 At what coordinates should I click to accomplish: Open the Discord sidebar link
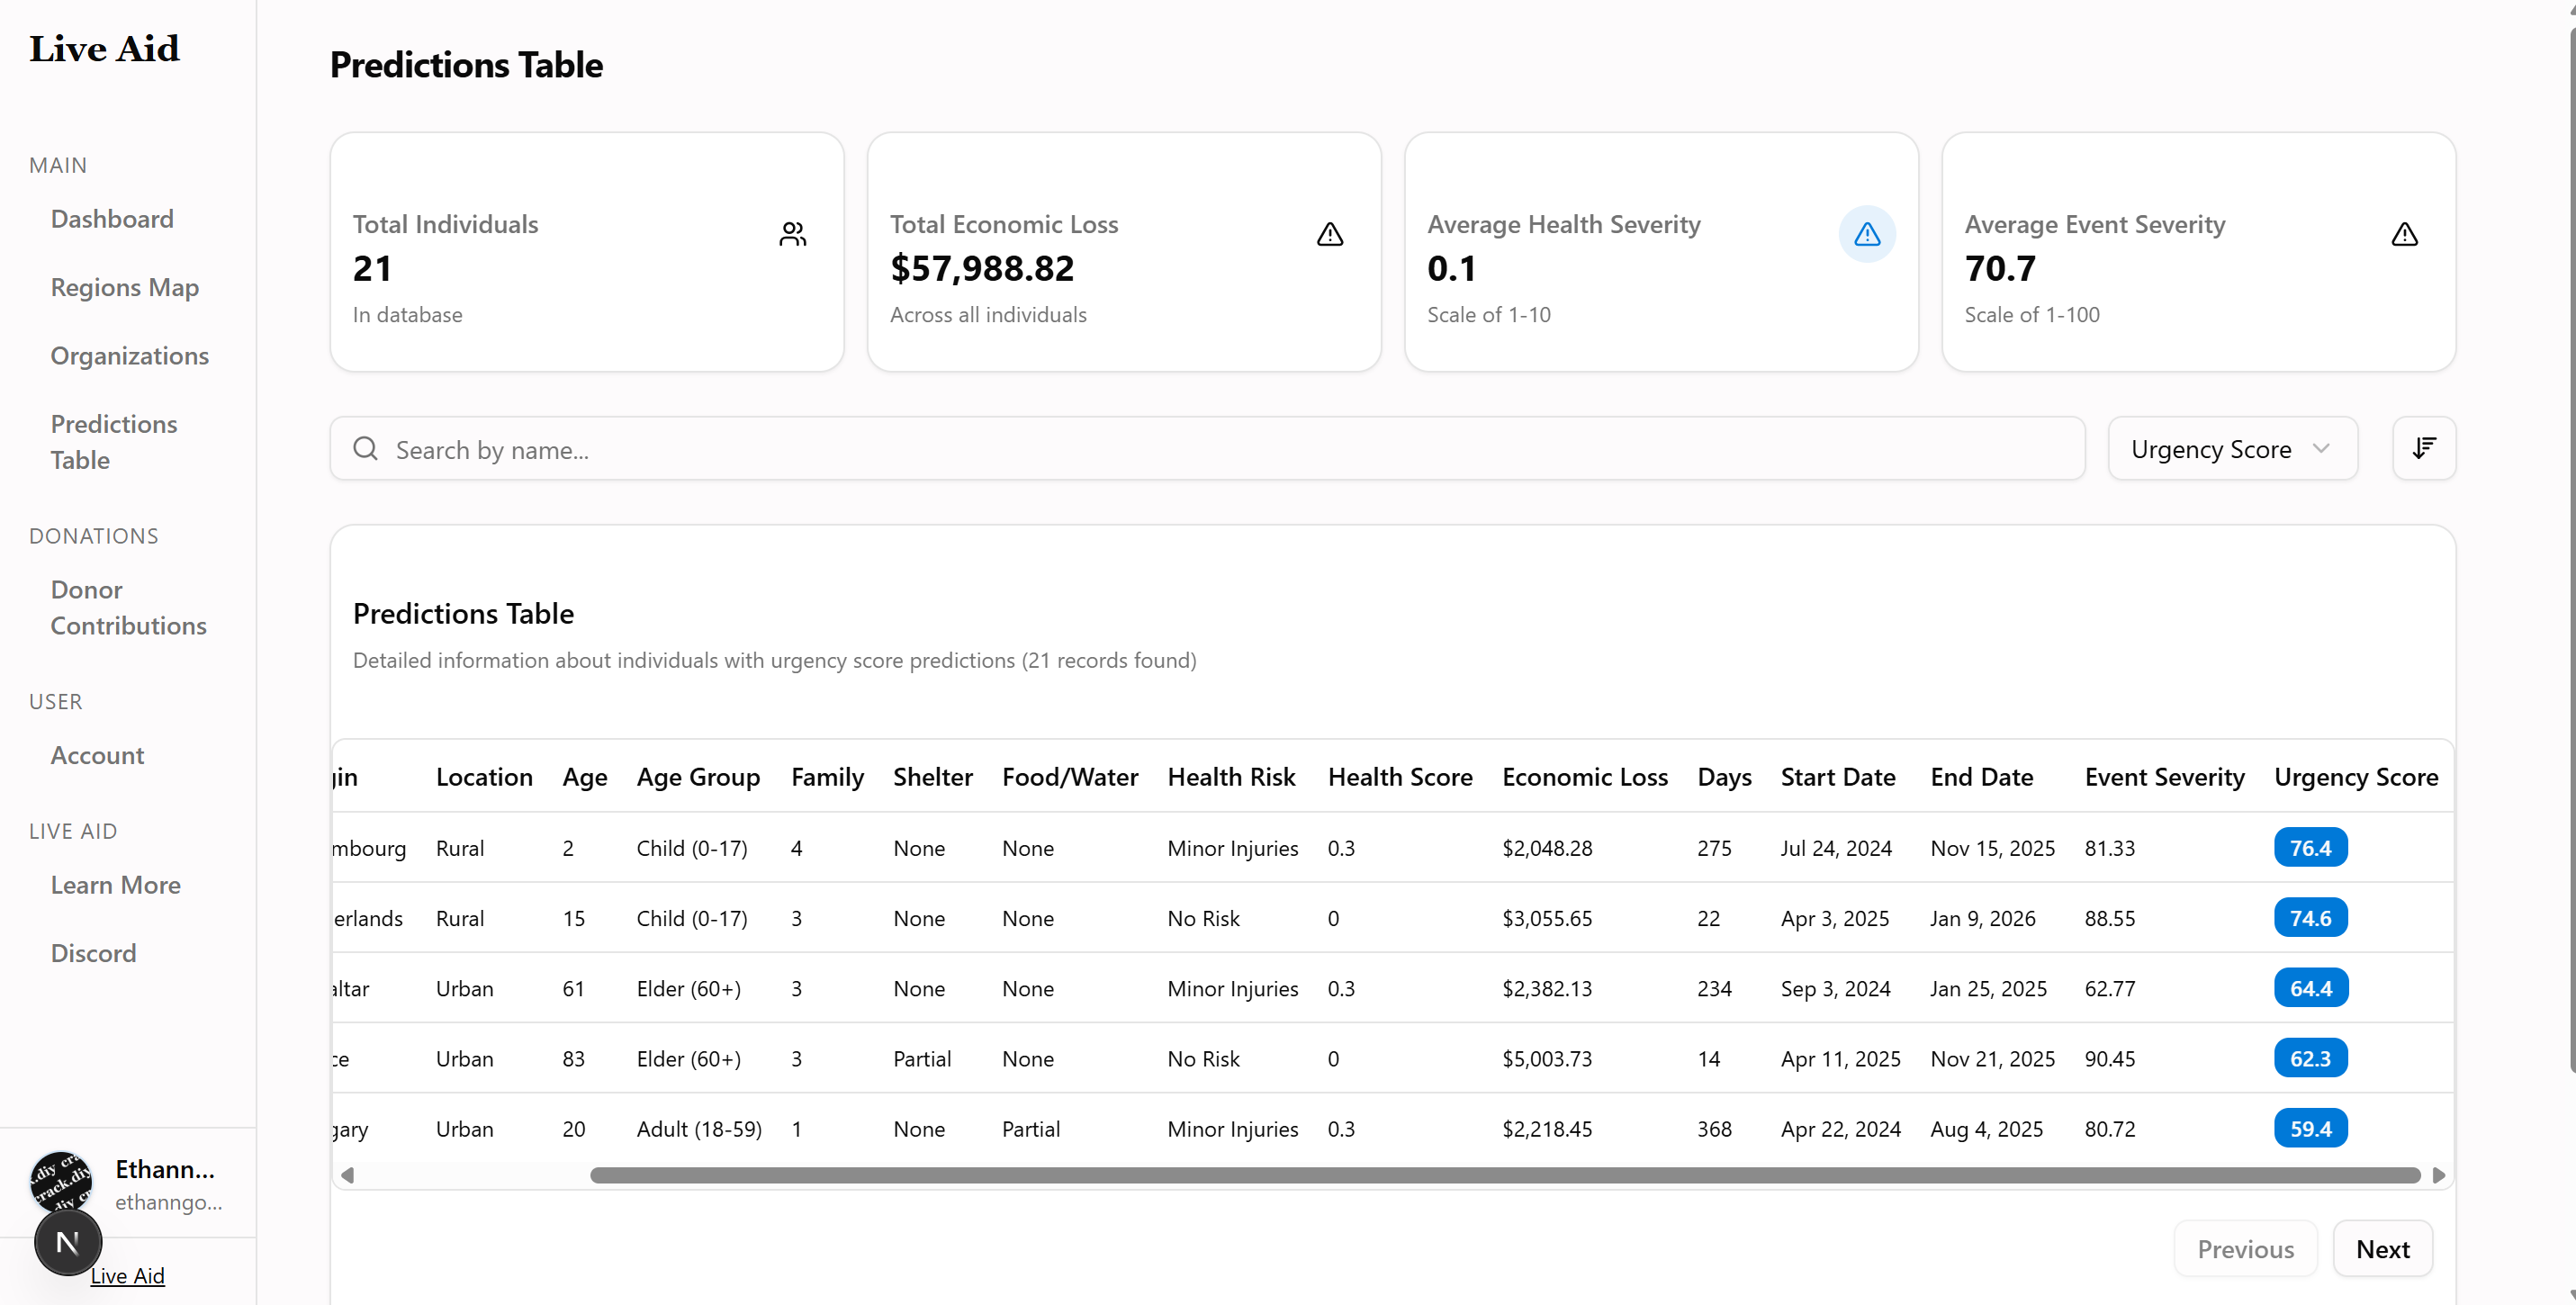pyautogui.click(x=93, y=953)
